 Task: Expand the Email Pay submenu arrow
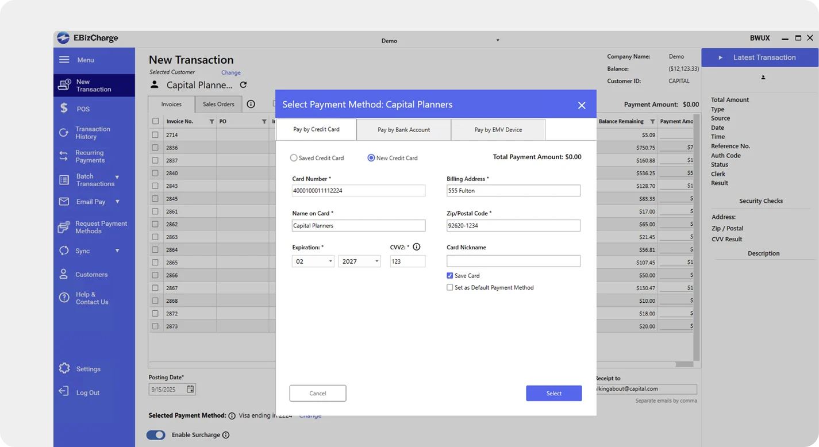tap(117, 202)
